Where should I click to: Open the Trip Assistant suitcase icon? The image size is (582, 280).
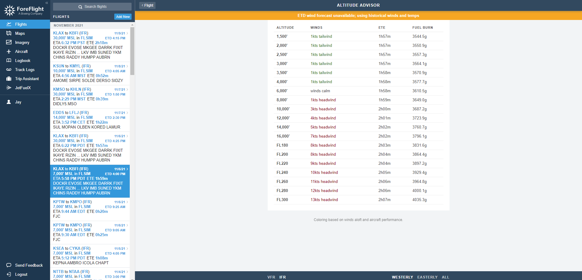click(x=9, y=79)
